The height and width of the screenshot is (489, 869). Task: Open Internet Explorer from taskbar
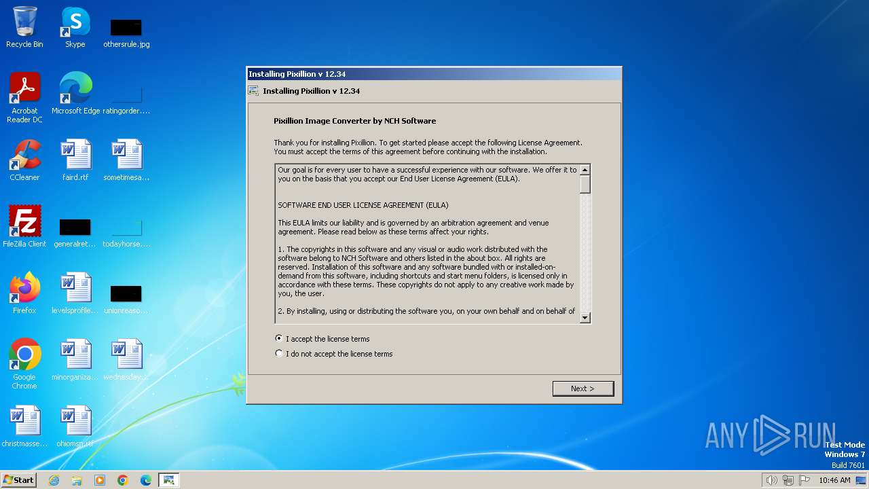click(54, 480)
